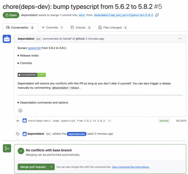Copy the head branch name with the copy icon
The image size is (188, 174).
157,15
